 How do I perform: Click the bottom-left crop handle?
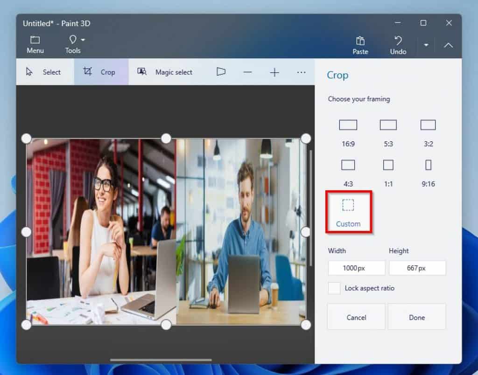(x=27, y=325)
